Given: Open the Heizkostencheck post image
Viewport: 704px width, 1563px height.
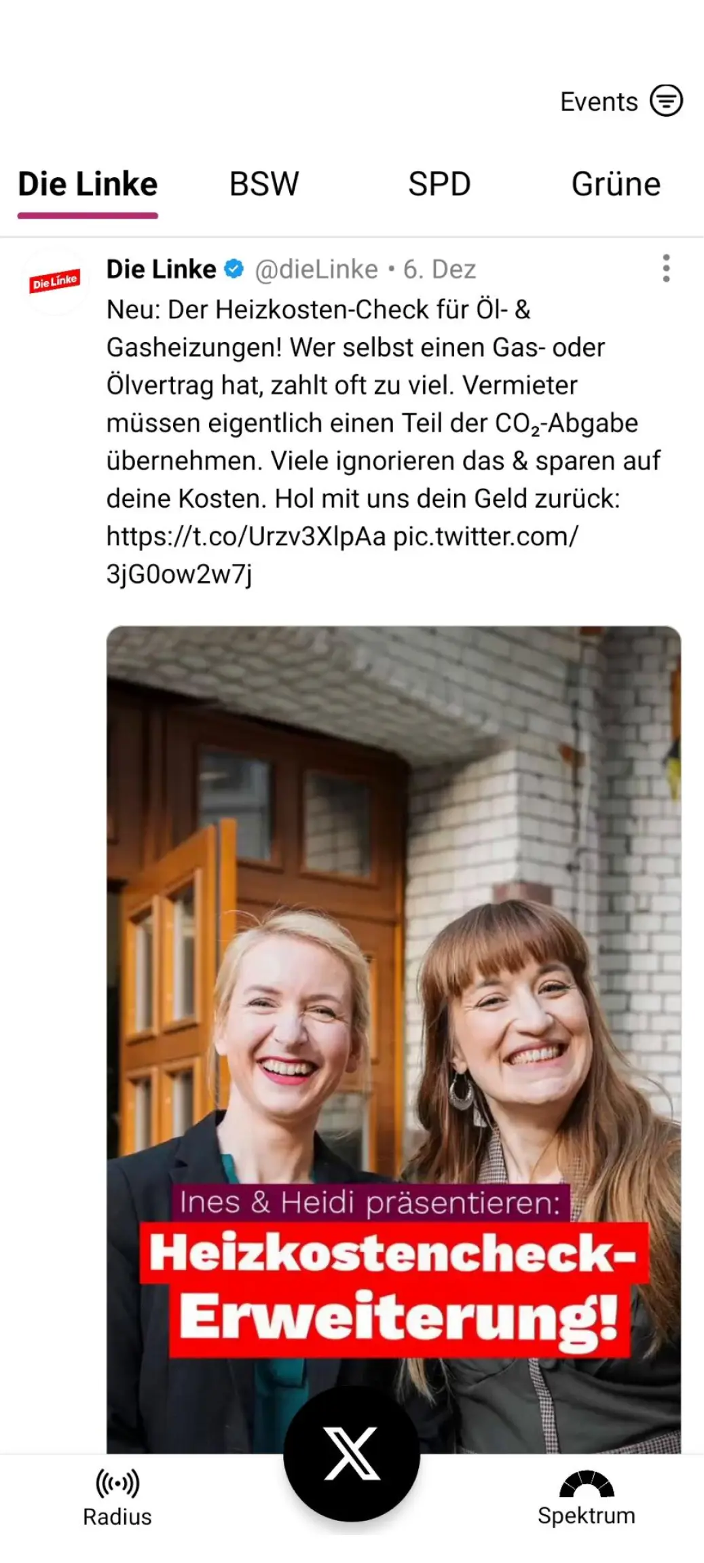Looking at the screenshot, I should pos(394,1040).
